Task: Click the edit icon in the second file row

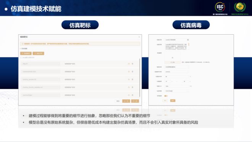Action: click(x=129, y=72)
